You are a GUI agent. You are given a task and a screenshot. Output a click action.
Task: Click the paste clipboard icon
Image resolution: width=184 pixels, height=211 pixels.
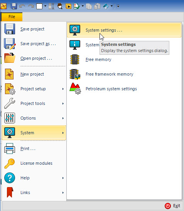pyautogui.click(x=97, y=6)
